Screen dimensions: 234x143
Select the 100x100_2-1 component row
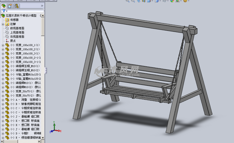tap(26, 57)
